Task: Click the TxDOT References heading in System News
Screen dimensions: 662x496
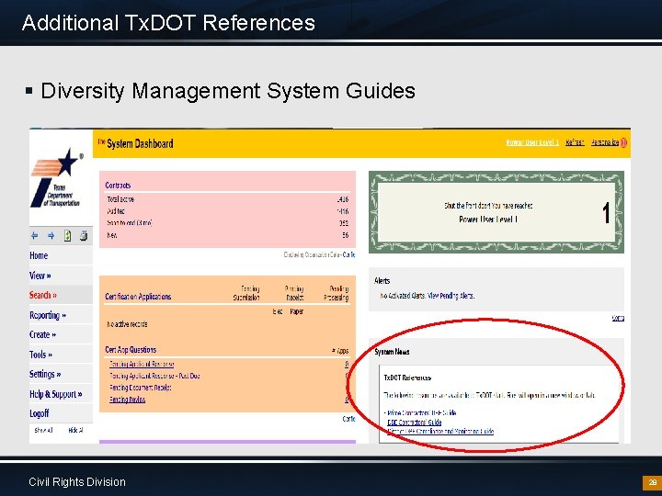Action: coord(407,378)
